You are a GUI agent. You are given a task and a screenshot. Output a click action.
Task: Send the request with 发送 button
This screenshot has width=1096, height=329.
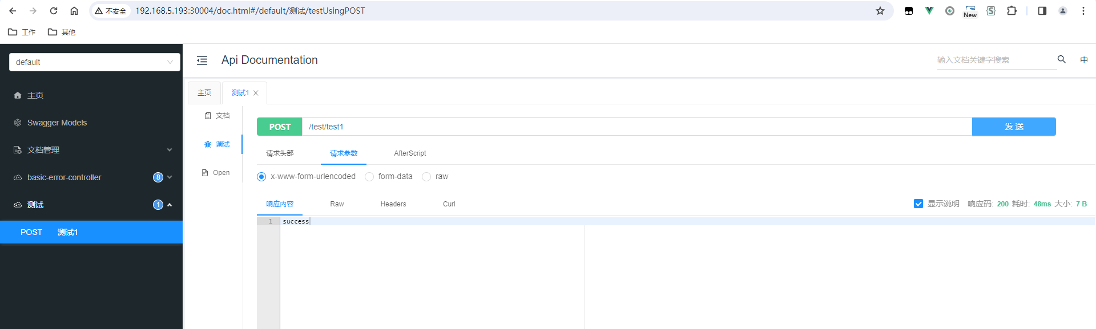point(1014,127)
